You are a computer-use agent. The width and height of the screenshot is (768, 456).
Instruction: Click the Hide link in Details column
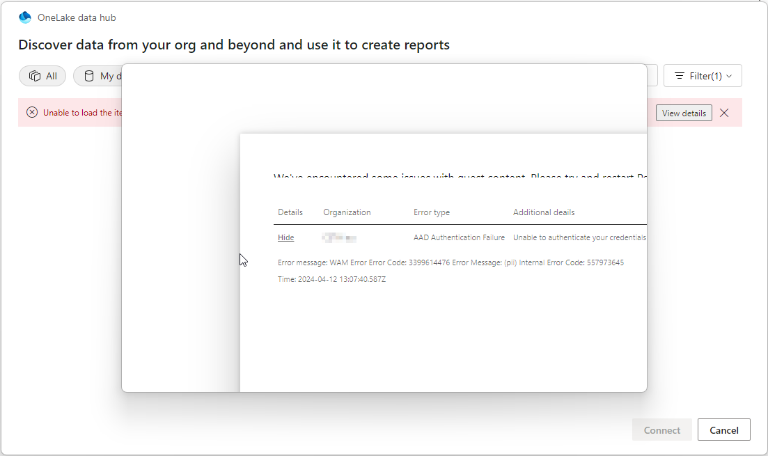[x=286, y=237]
